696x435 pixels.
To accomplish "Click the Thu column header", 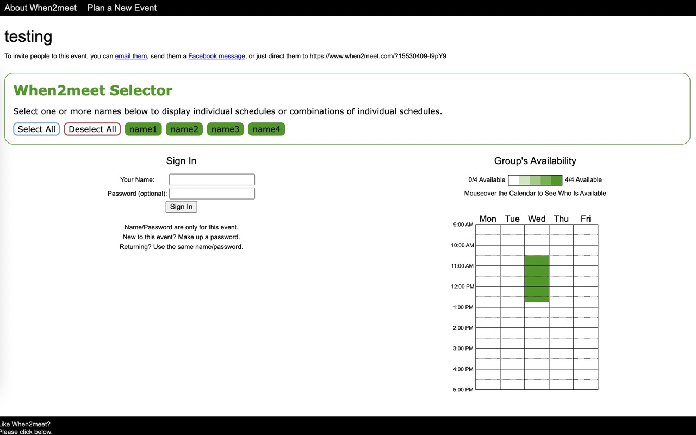I will click(x=561, y=219).
